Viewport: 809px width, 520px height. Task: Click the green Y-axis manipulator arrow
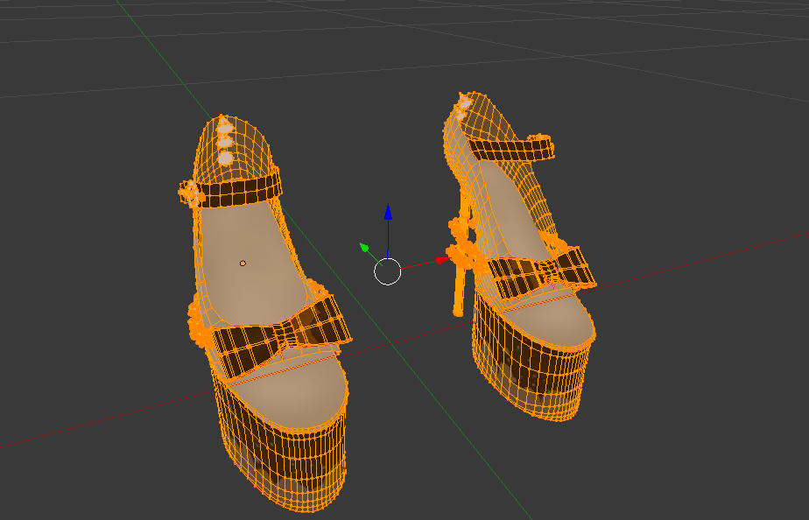[364, 248]
